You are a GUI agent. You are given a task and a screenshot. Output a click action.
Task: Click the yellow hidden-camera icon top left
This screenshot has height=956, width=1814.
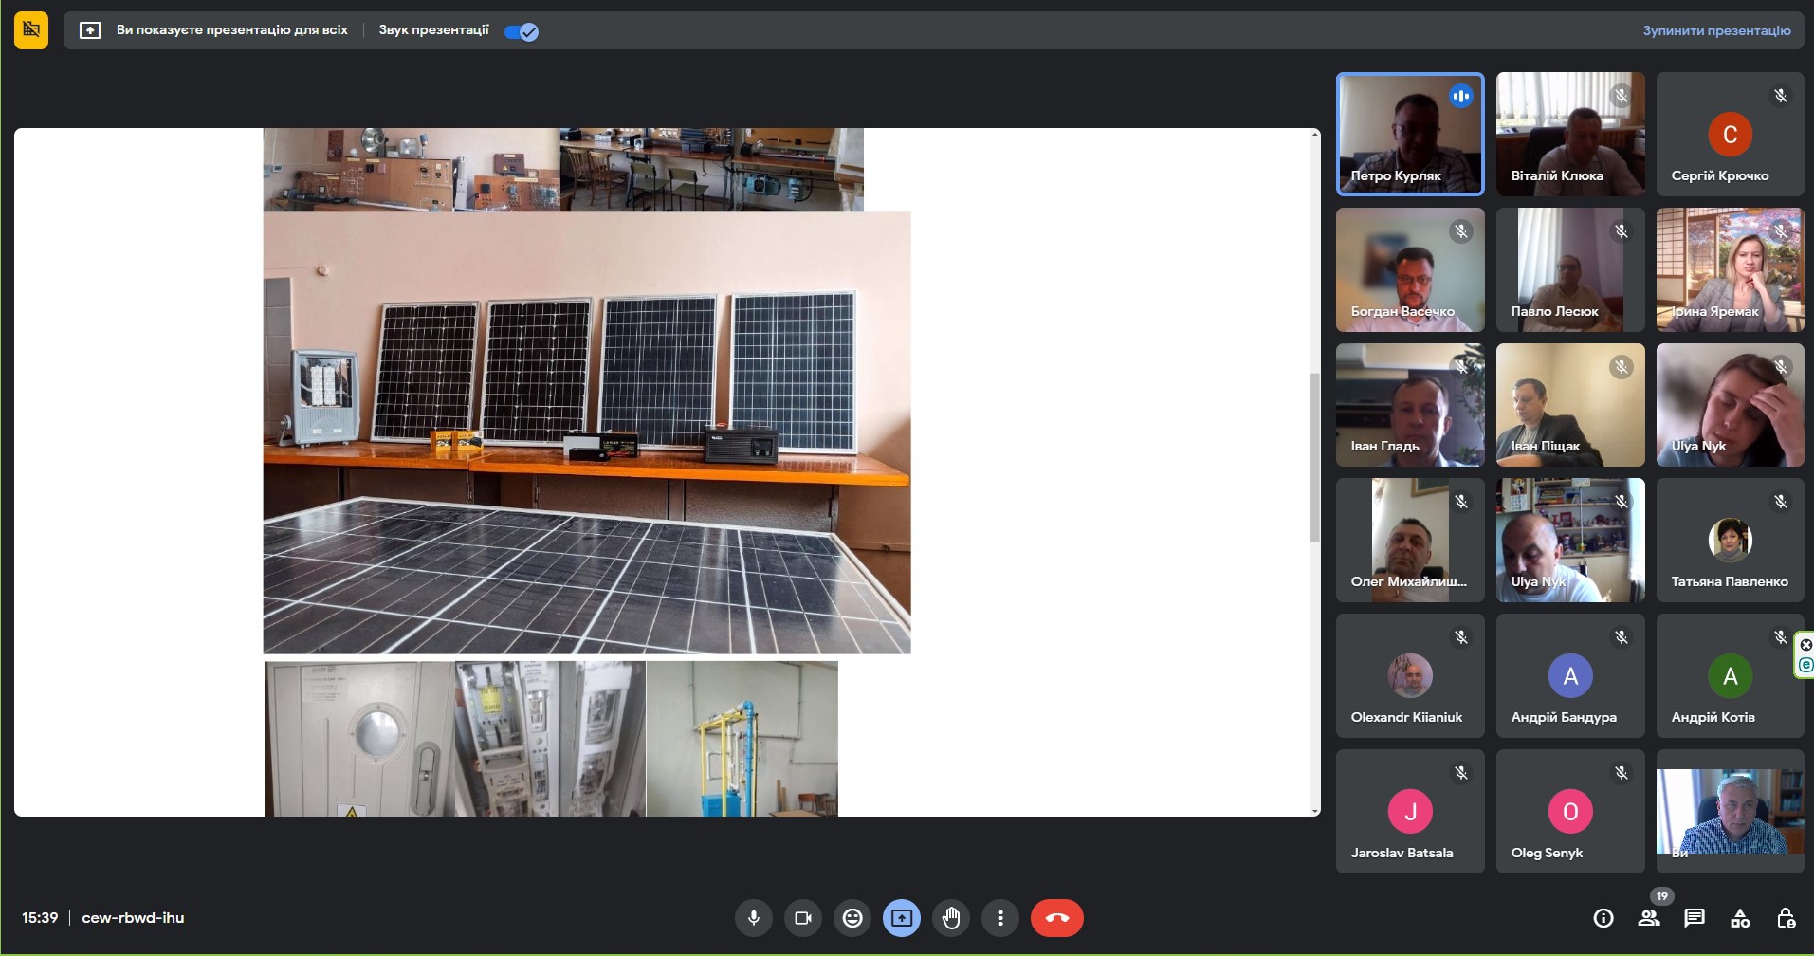click(31, 30)
